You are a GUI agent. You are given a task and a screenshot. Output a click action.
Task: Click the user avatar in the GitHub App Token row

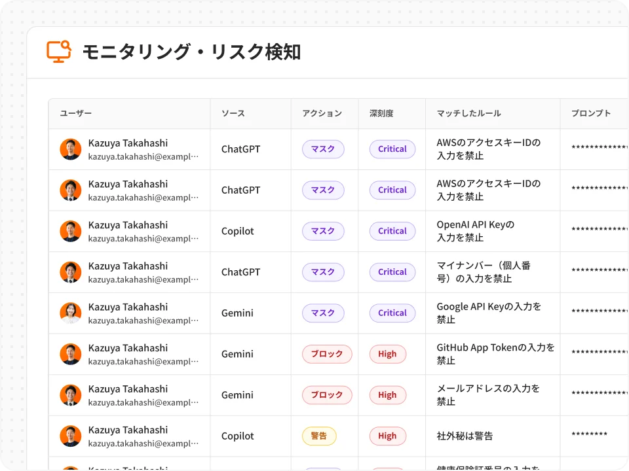pyautogui.click(x=71, y=354)
